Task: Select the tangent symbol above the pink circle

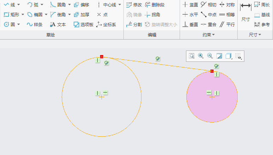Action: [x=216, y=66]
